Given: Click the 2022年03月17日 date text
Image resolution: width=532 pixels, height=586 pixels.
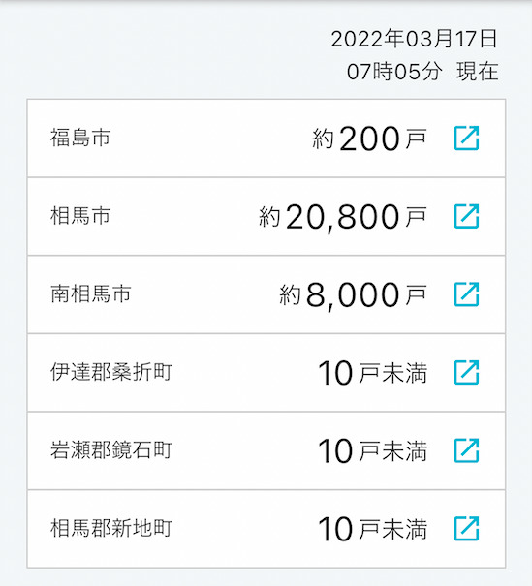Looking at the screenshot, I should (x=414, y=39).
